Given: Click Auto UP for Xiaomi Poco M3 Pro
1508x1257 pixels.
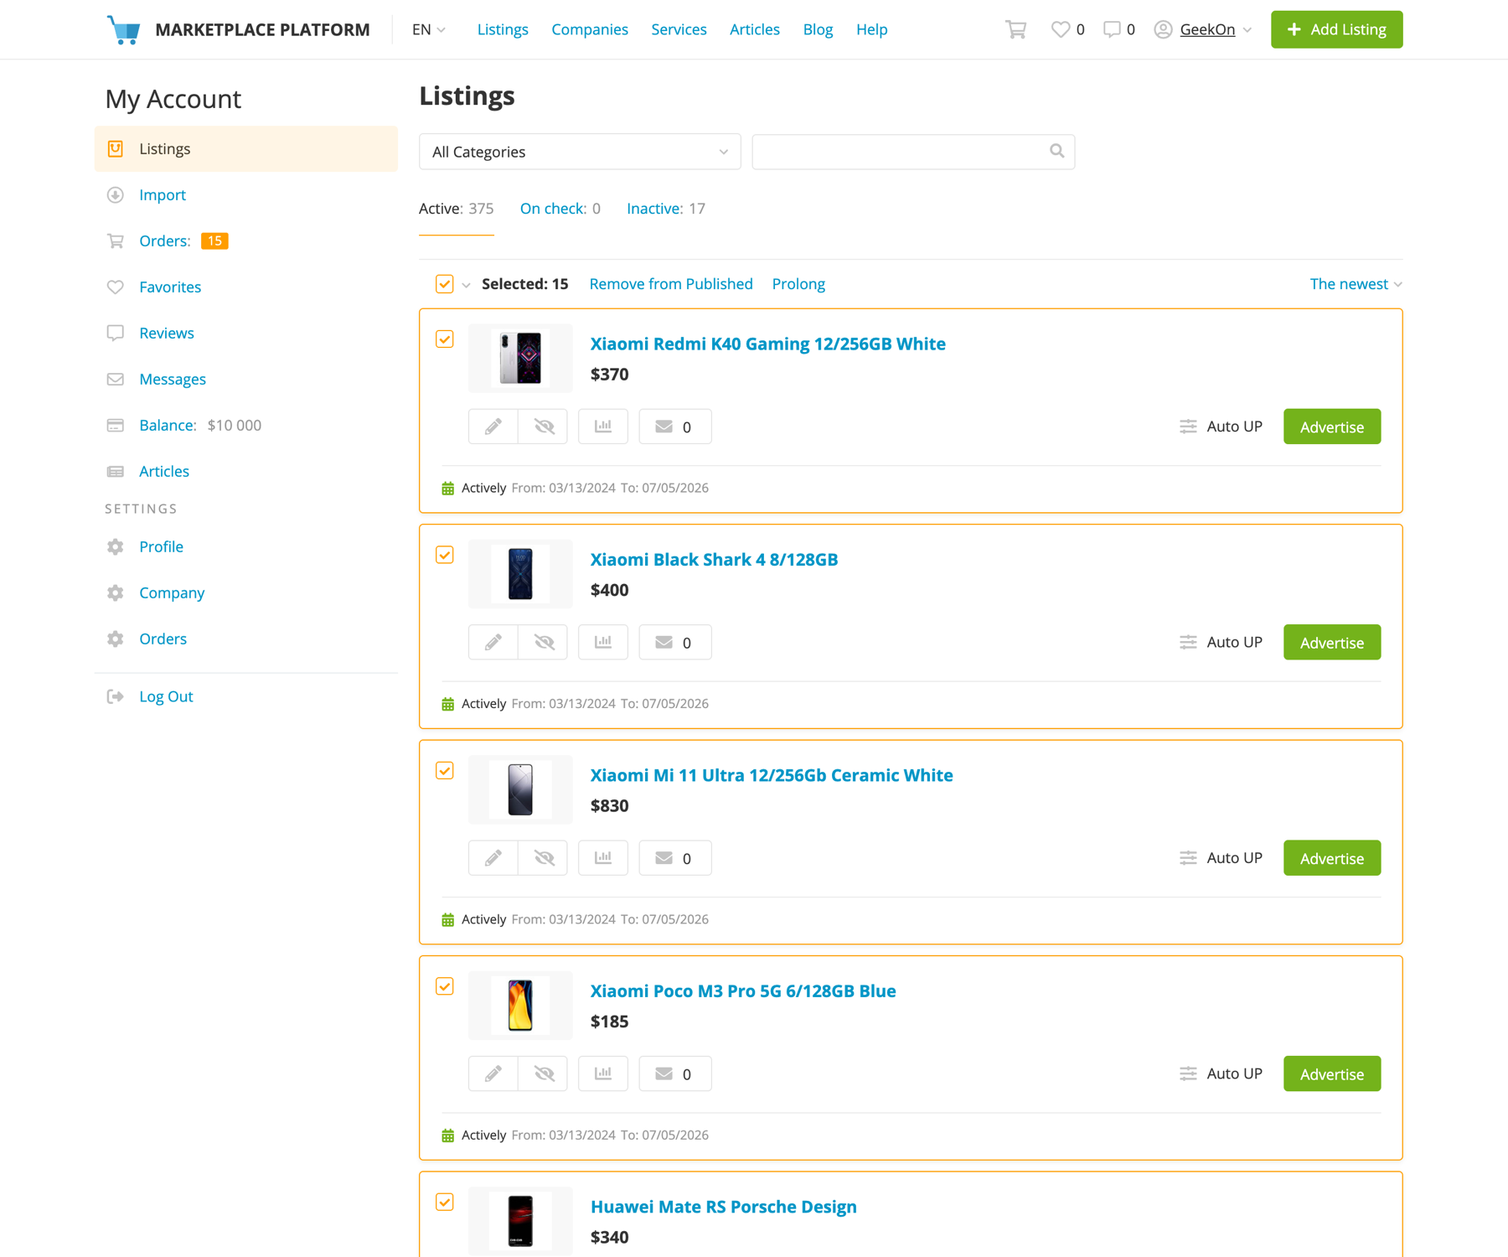Looking at the screenshot, I should (x=1221, y=1073).
